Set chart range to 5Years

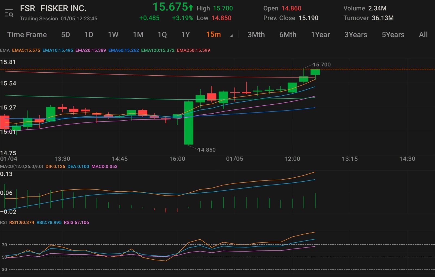(393, 35)
